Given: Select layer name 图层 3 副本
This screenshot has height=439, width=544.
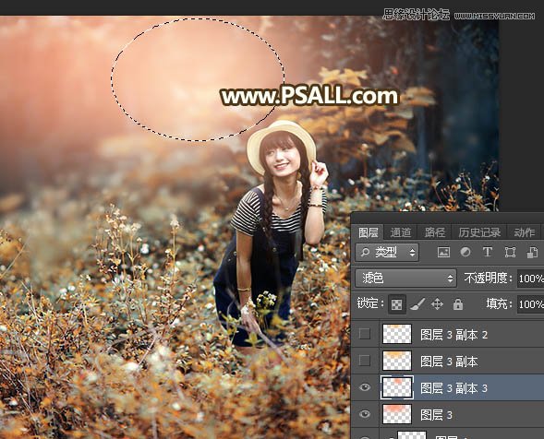Looking at the screenshot, I should coord(449,362).
